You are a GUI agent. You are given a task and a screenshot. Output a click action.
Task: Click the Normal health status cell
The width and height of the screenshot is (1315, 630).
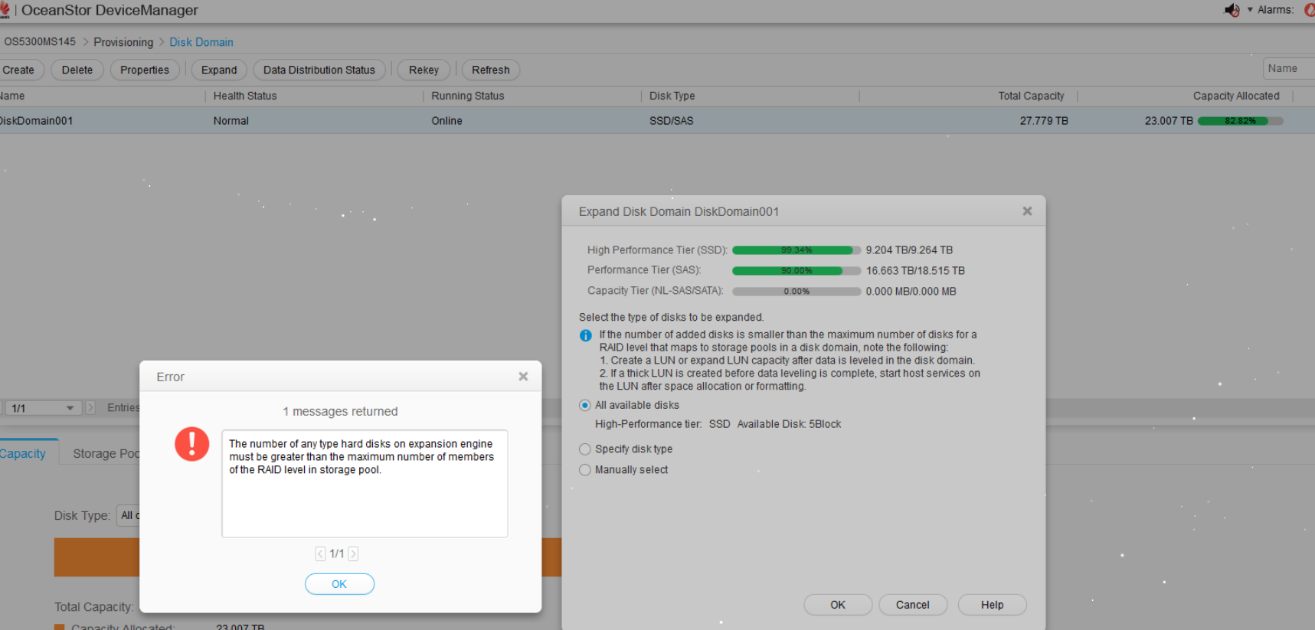(x=231, y=121)
